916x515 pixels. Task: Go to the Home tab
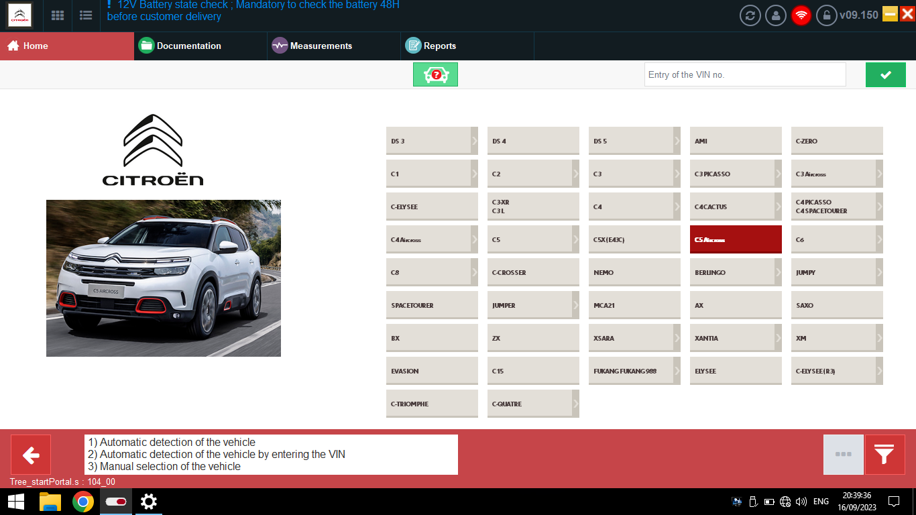(x=67, y=46)
